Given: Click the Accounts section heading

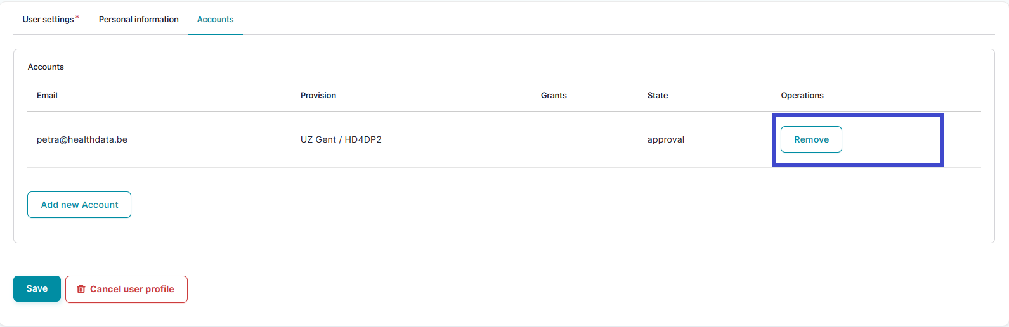Looking at the screenshot, I should (46, 67).
